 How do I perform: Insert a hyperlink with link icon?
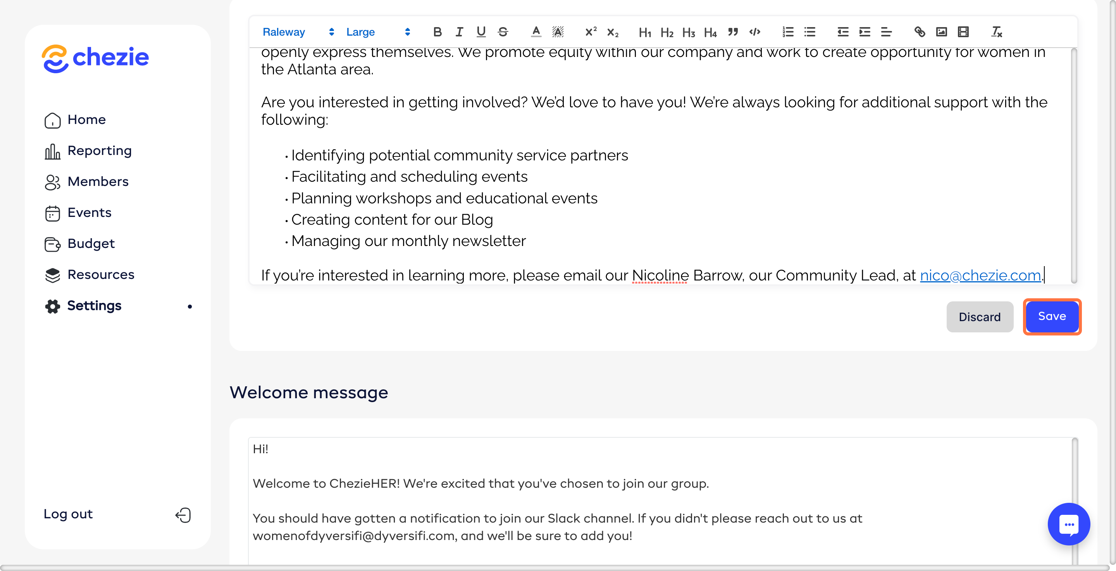(919, 32)
